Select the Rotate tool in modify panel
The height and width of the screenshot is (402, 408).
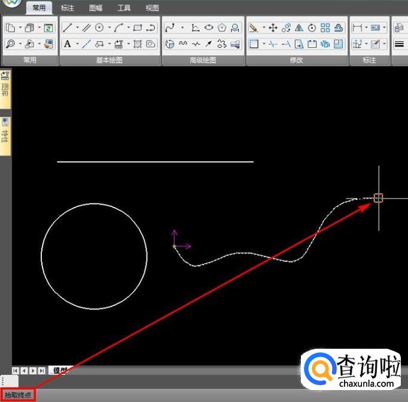point(312,28)
